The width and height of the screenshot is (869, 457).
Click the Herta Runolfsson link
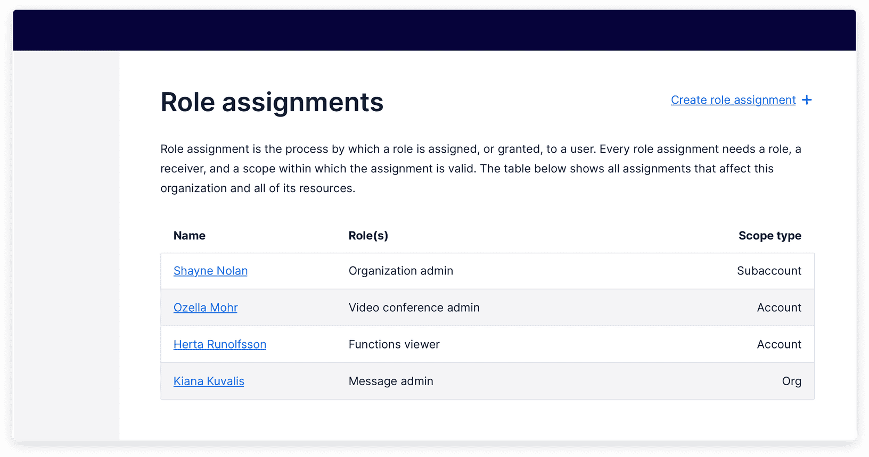click(x=219, y=344)
